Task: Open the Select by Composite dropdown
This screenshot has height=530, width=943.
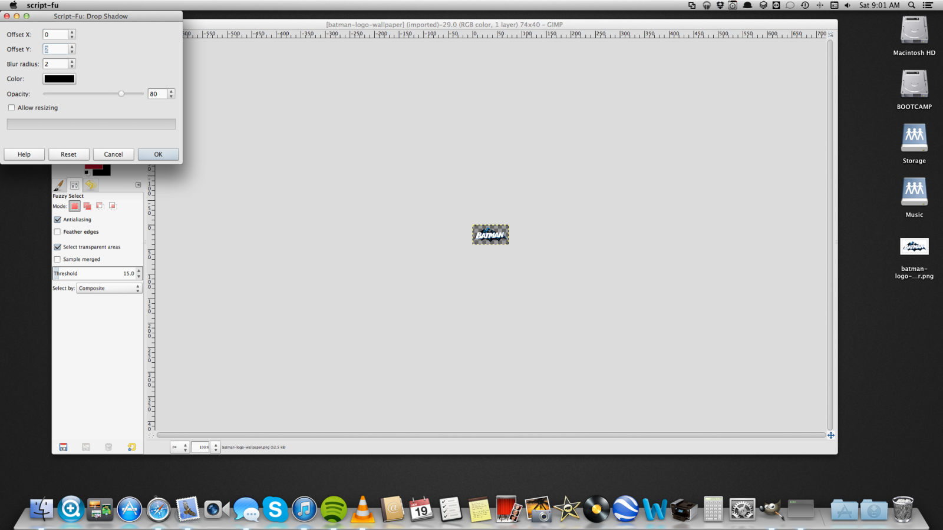Action: coord(110,289)
